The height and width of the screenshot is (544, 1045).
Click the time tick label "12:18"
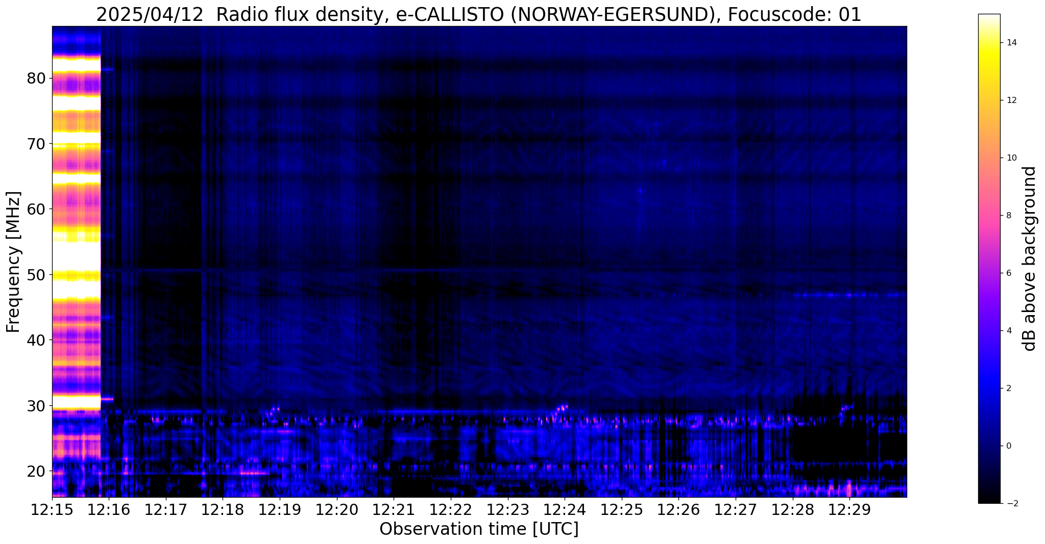coord(223,510)
